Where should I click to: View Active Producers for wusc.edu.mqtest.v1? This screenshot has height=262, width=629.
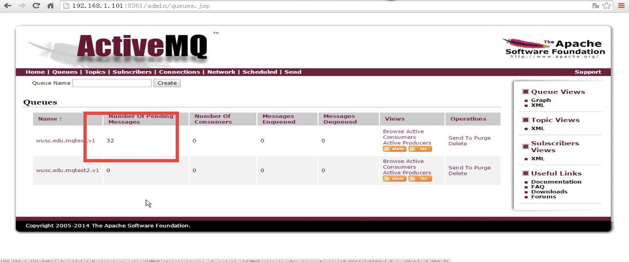[x=407, y=143]
